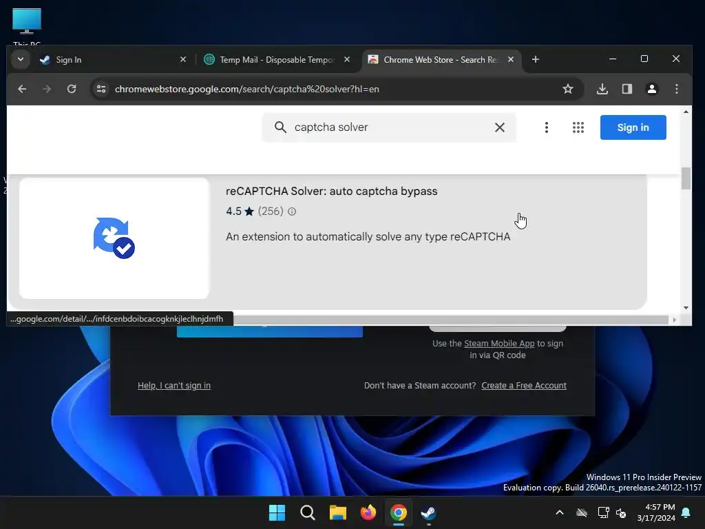This screenshot has width=705, height=529.
Task: Click the rating info icon beside (256)
Action: pyautogui.click(x=292, y=211)
